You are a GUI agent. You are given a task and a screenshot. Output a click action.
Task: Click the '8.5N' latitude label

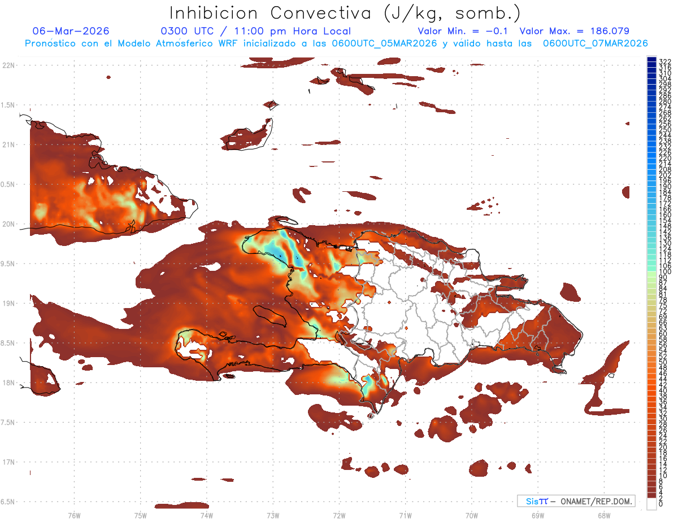click(8, 343)
